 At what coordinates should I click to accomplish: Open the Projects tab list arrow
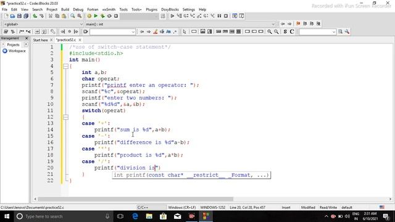[26, 44]
